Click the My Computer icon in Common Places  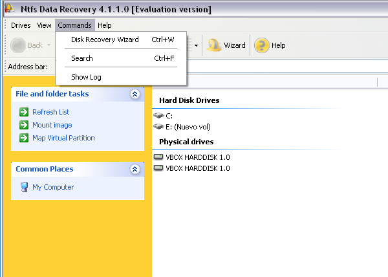click(24, 187)
